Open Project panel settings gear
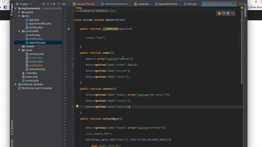 coord(54,4)
